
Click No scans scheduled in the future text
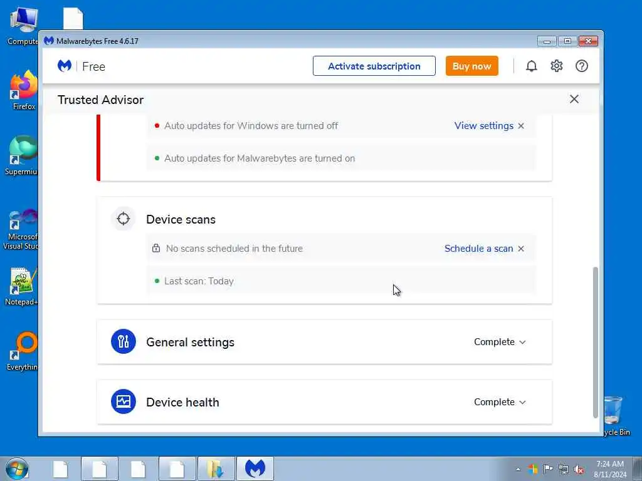pos(234,248)
